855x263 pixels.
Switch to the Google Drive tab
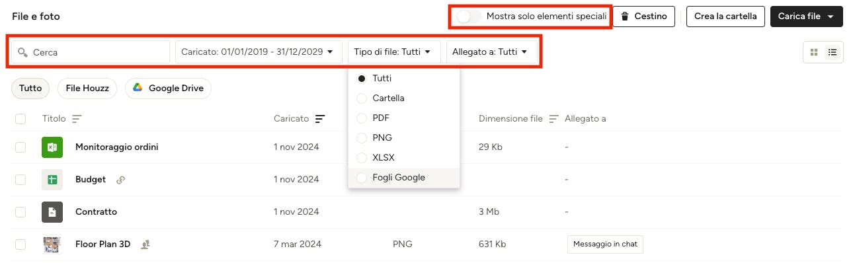[x=168, y=88]
